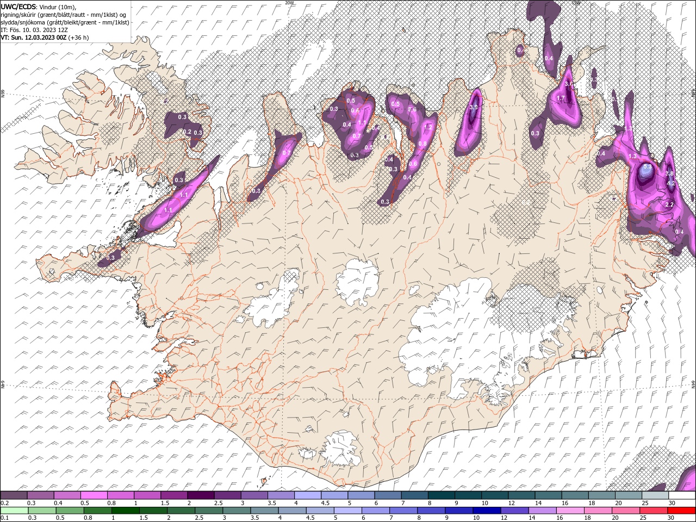Viewport: 696px width, 522px height.
Task: Select the bottom-row violet swatch labeled 12
Action: pos(514,511)
